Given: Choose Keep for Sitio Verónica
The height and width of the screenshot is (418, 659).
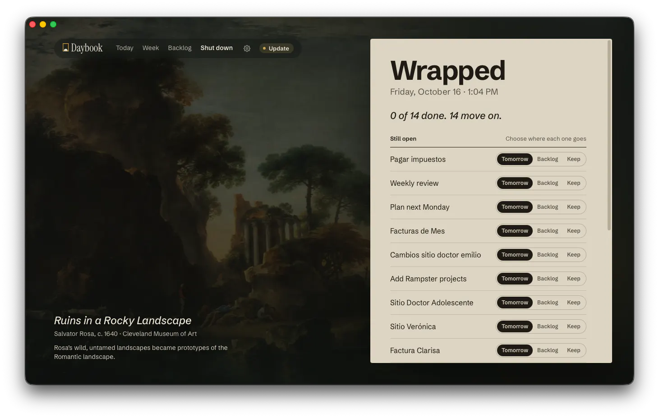Looking at the screenshot, I should tap(574, 326).
